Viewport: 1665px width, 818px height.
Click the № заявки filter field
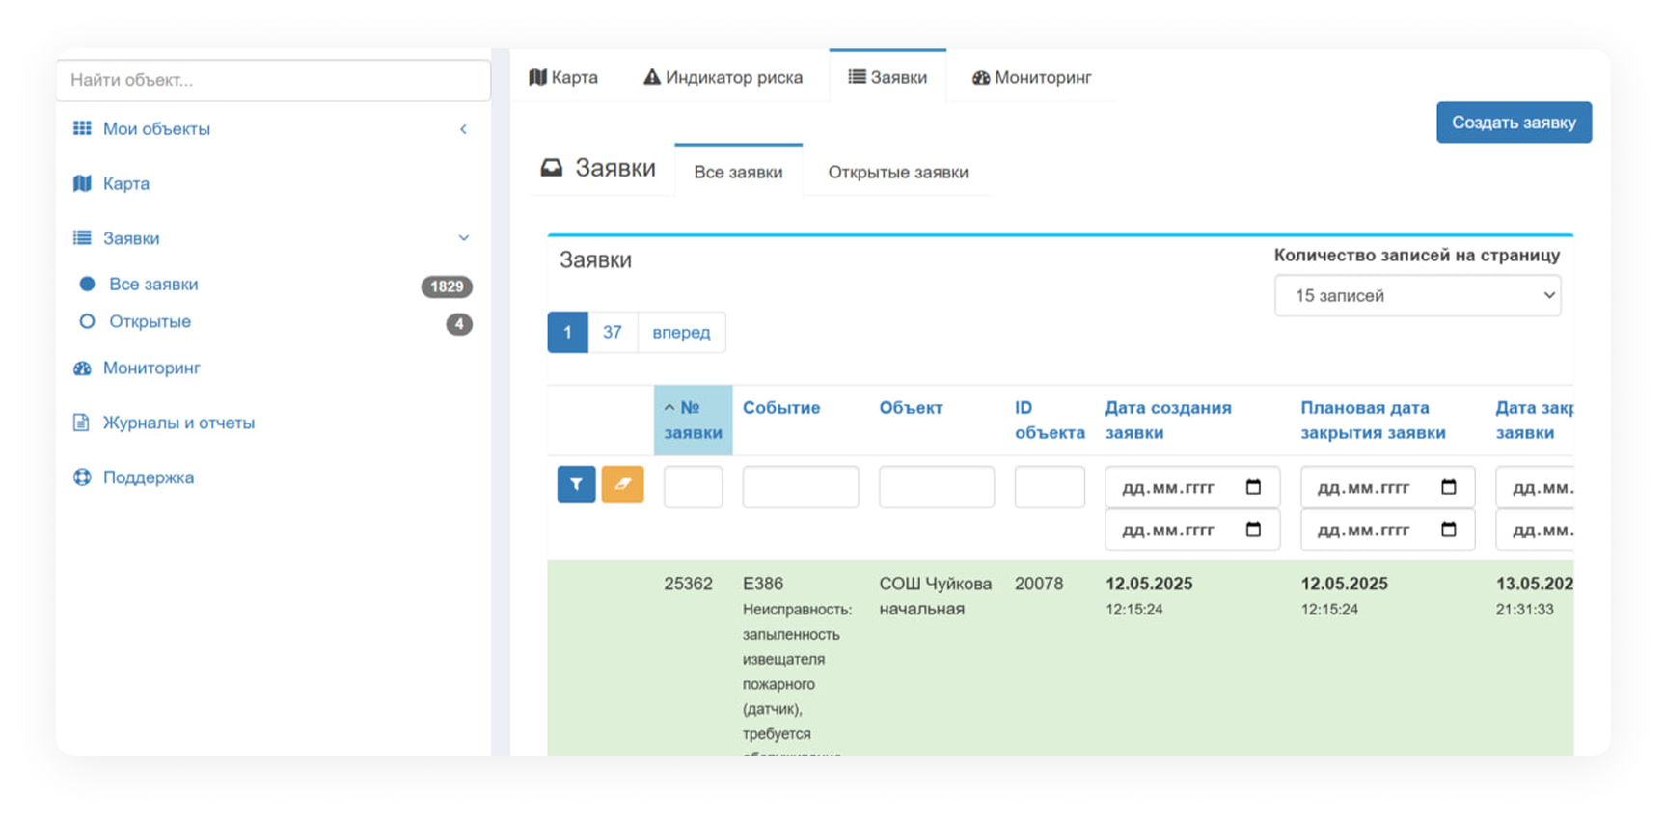click(x=693, y=486)
